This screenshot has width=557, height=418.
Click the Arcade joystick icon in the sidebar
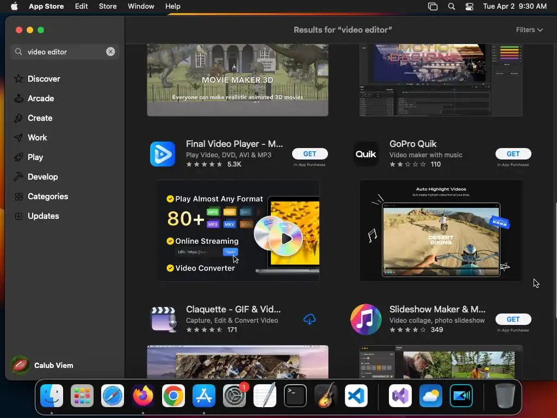tap(18, 99)
